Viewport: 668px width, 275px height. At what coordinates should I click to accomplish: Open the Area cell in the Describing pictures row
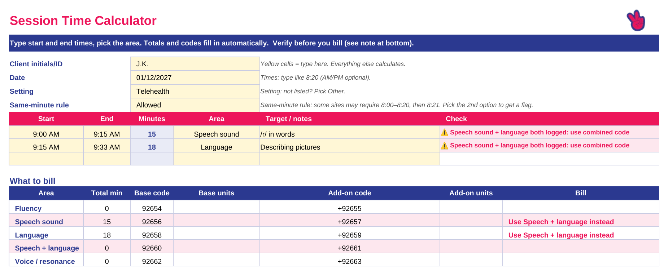point(217,146)
